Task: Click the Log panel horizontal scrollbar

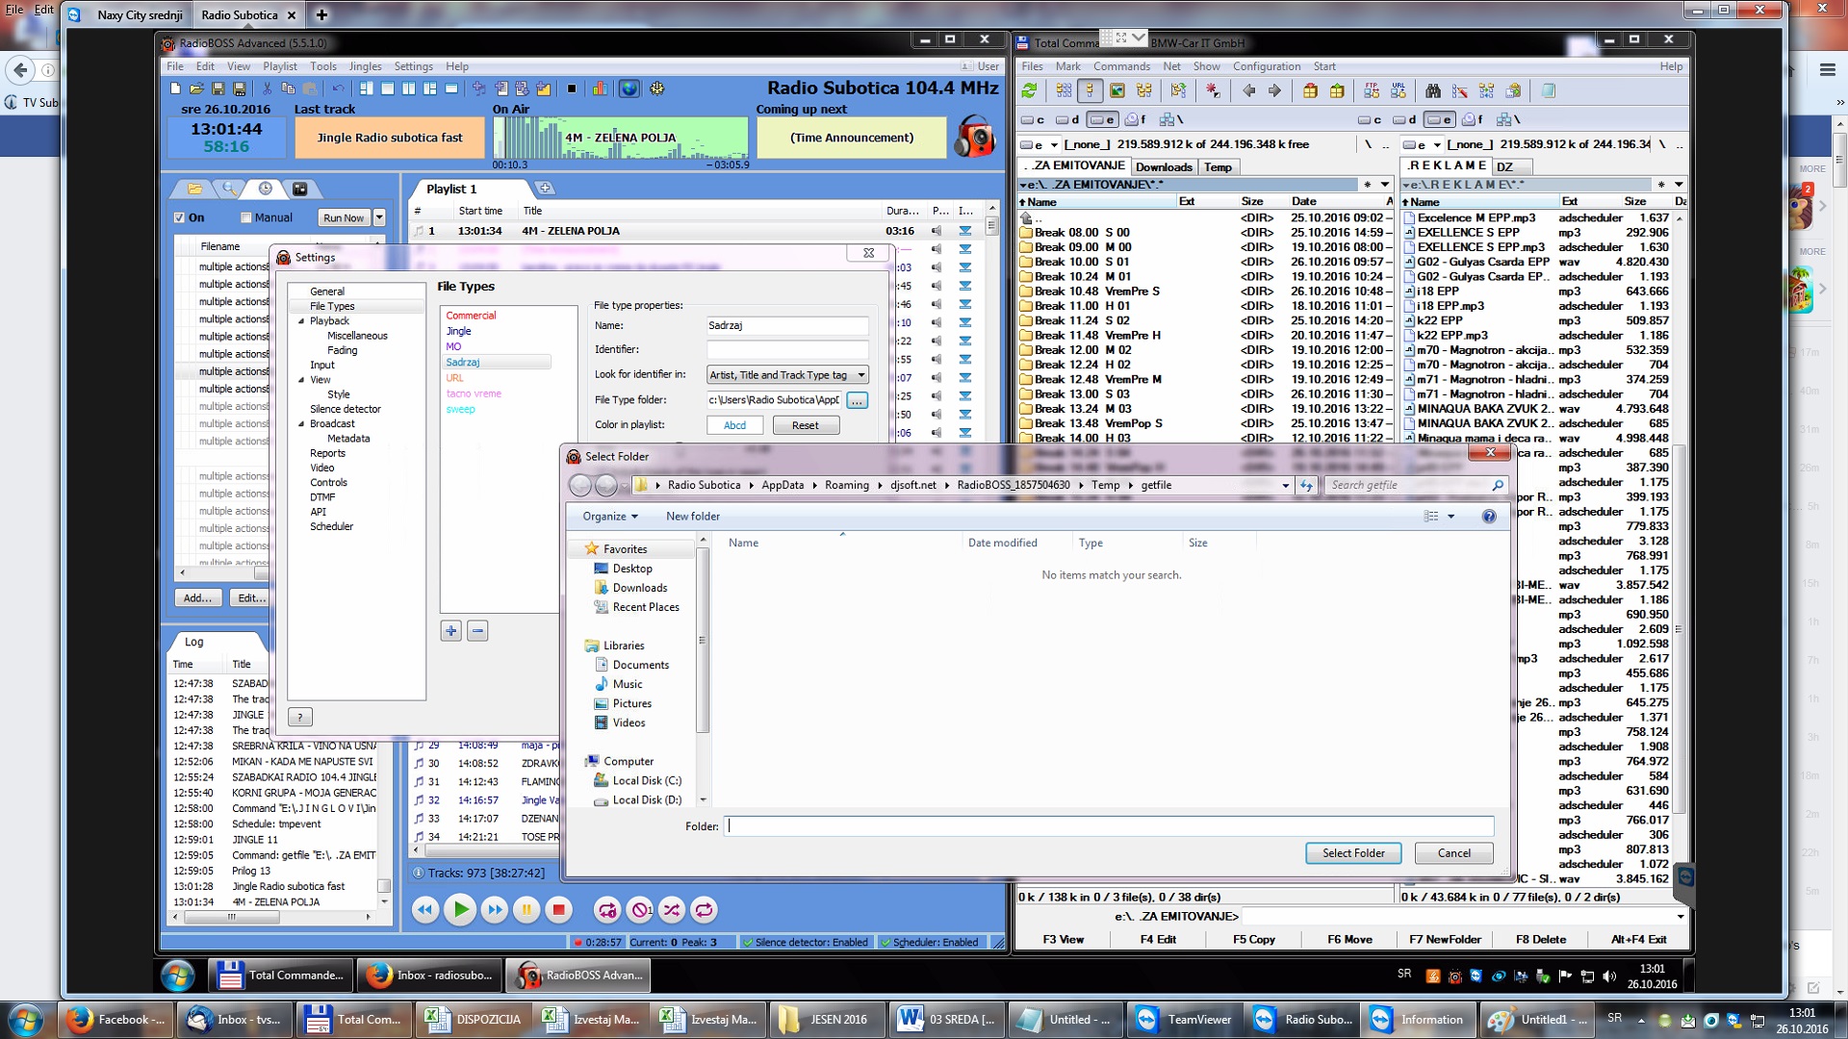Action: [x=273, y=918]
